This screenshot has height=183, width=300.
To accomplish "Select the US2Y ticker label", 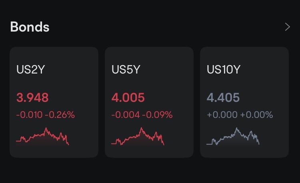I will (x=31, y=70).
